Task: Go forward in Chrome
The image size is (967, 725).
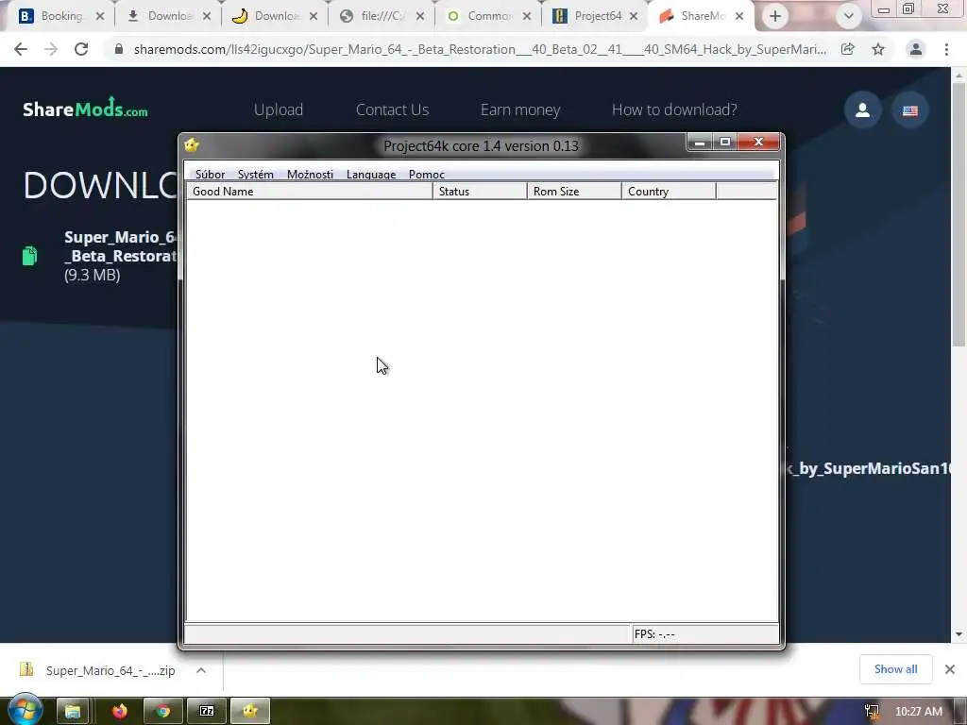Action: tap(51, 49)
